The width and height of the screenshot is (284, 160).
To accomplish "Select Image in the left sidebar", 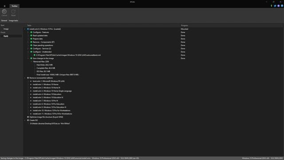I will pos(6,29).
